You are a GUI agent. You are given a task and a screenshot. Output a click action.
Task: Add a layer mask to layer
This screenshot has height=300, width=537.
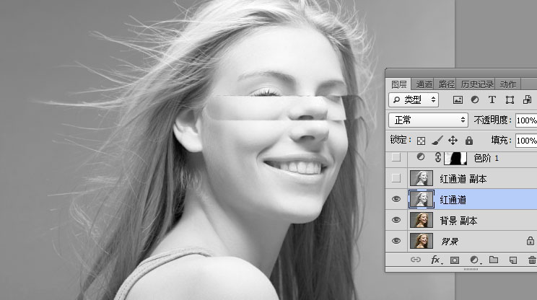pyautogui.click(x=455, y=260)
